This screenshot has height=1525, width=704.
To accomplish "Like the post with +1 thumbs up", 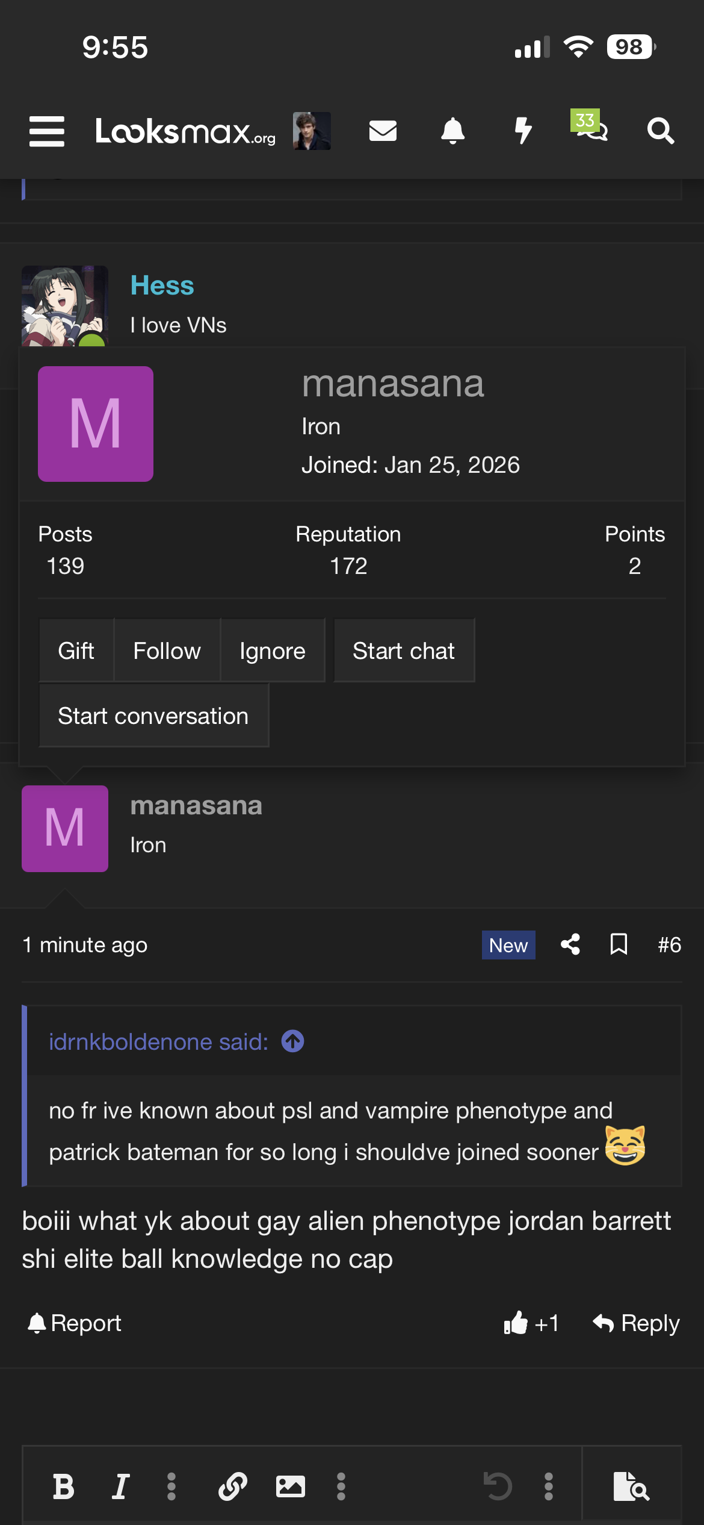I will pos(531,1323).
